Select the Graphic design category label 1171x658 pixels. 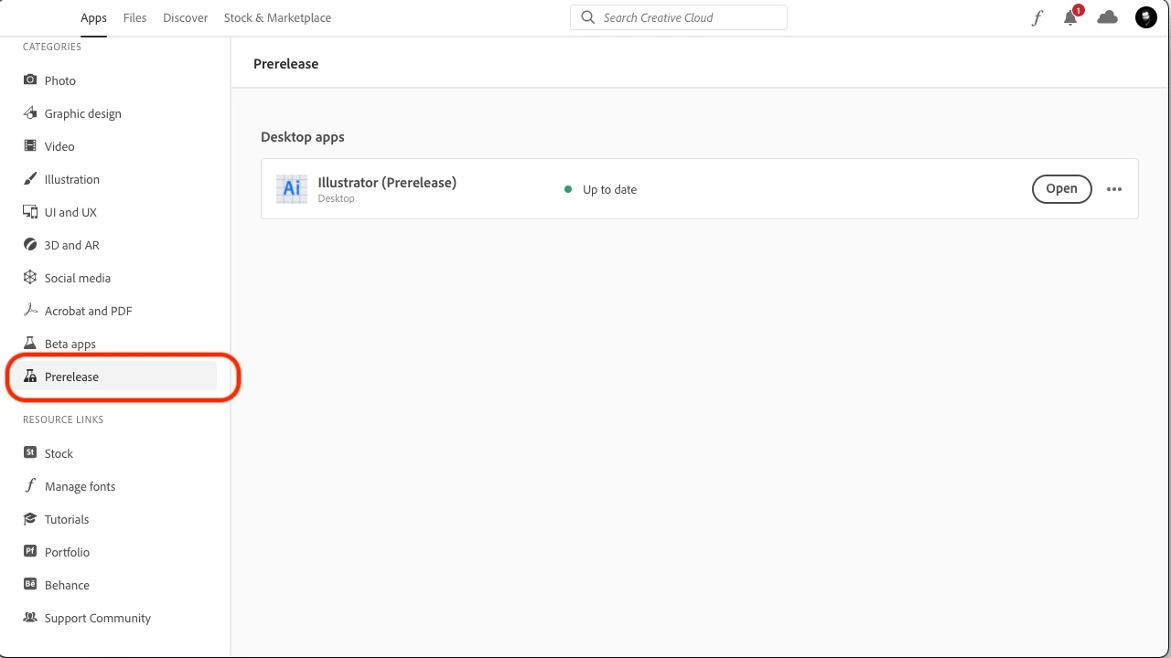[83, 113]
